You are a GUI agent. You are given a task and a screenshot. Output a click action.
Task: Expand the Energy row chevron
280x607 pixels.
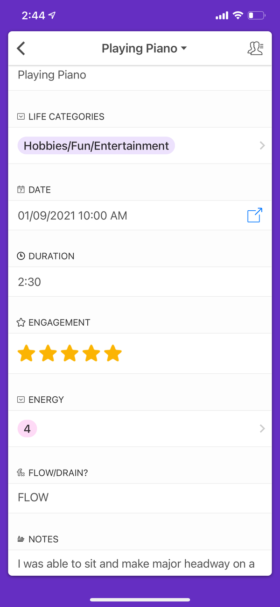[x=262, y=428]
